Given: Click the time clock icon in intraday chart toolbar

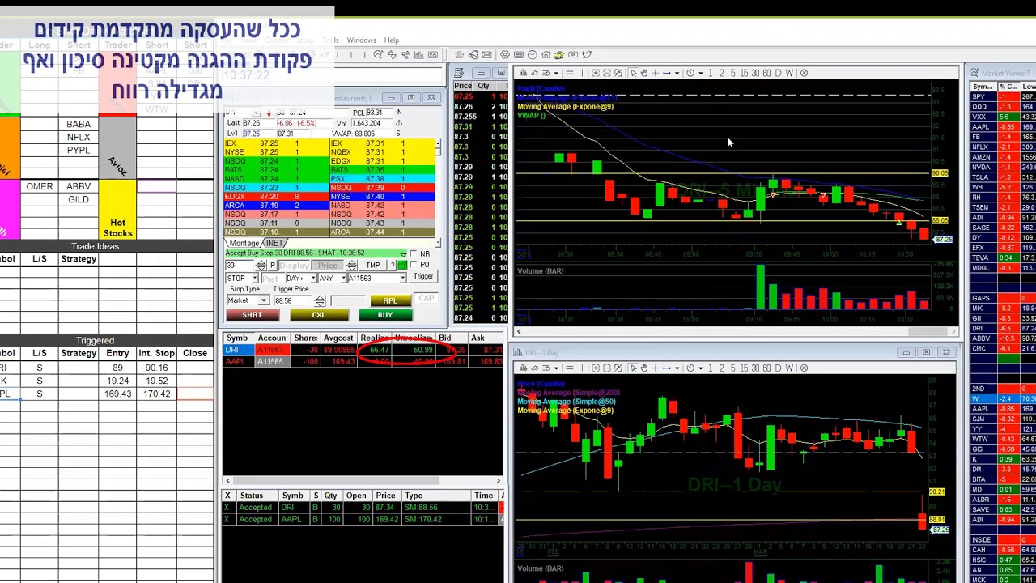Looking at the screenshot, I should [x=690, y=73].
